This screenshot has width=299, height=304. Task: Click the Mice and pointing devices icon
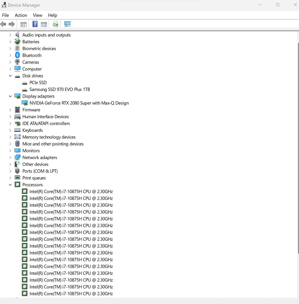coord(17,144)
